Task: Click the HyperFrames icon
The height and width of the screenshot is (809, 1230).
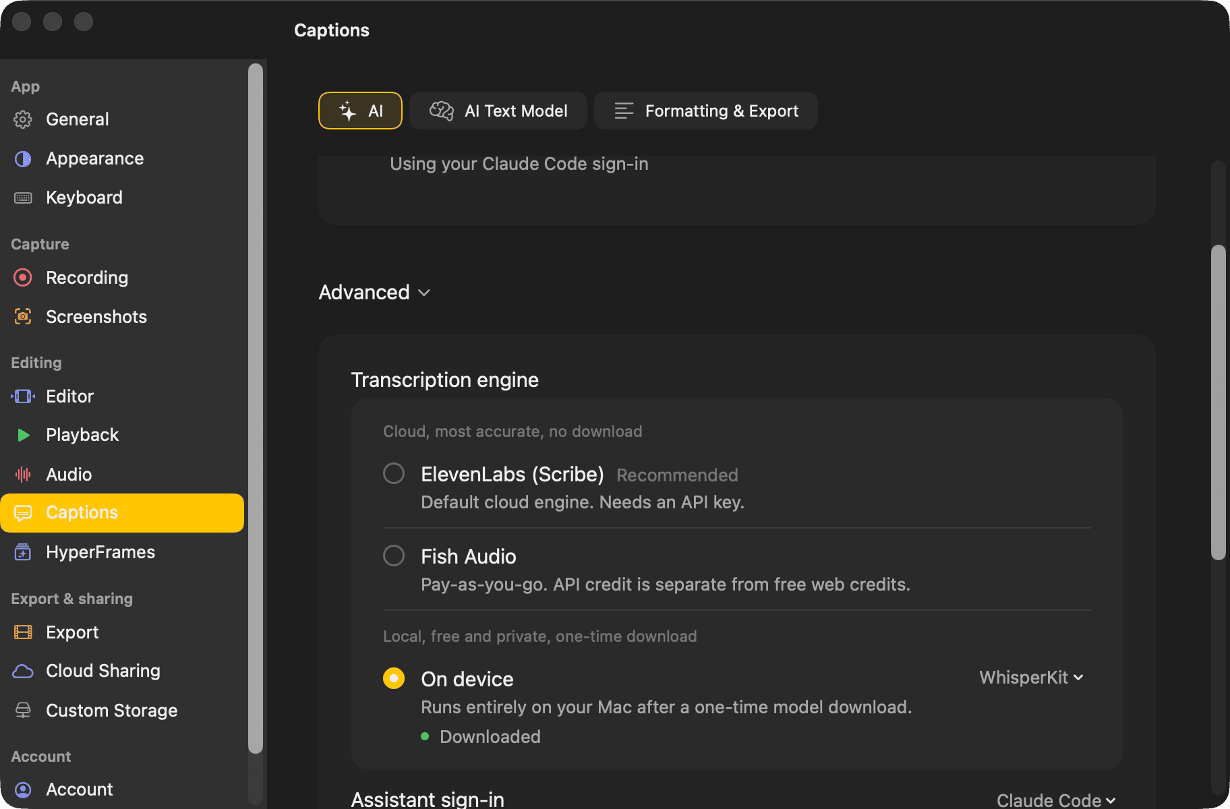Action: click(x=23, y=552)
